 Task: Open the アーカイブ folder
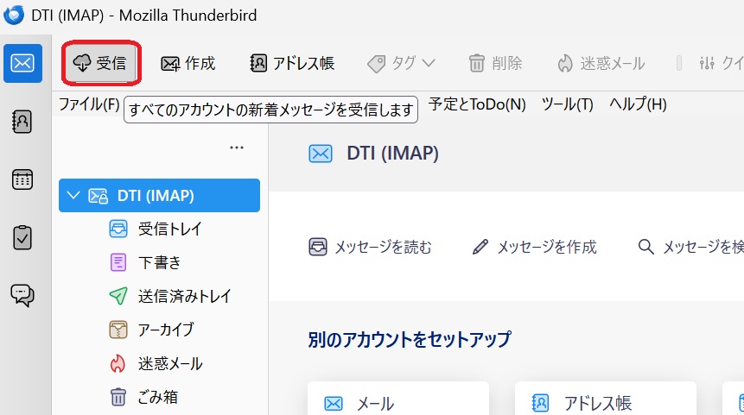[x=159, y=330]
